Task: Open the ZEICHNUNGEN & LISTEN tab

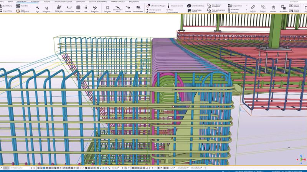Action: coord(63,2)
